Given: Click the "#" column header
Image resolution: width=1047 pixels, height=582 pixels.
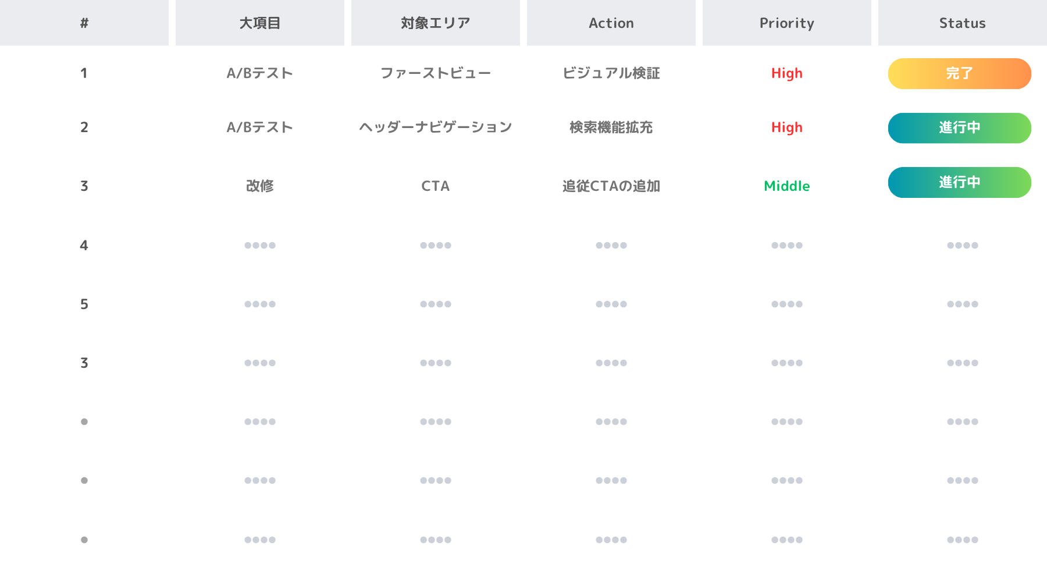Looking at the screenshot, I should coord(84,23).
